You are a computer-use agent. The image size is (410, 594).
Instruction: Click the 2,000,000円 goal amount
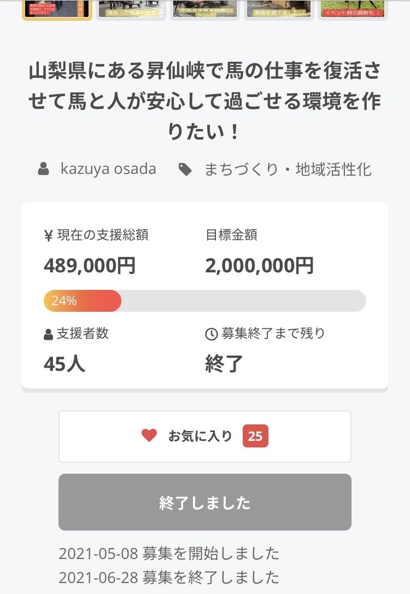tap(260, 266)
